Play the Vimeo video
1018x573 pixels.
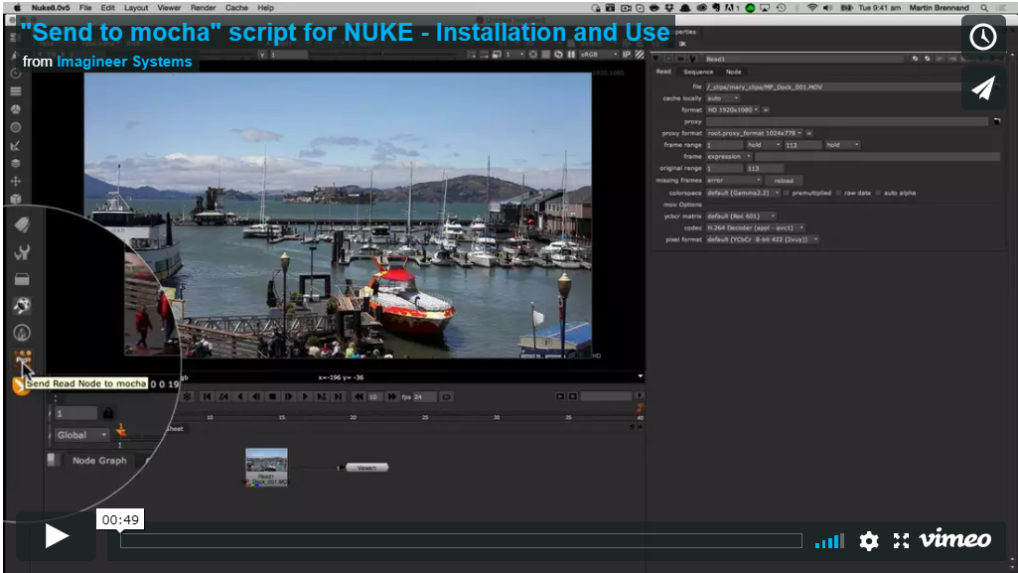[x=57, y=536]
